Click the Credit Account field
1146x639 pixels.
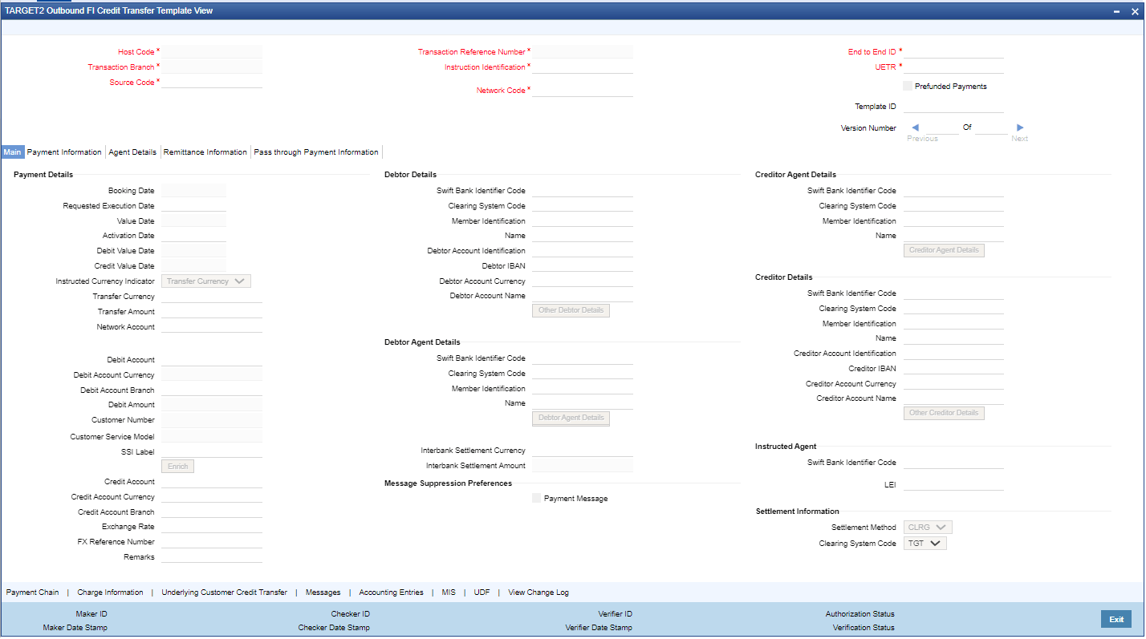(x=212, y=482)
